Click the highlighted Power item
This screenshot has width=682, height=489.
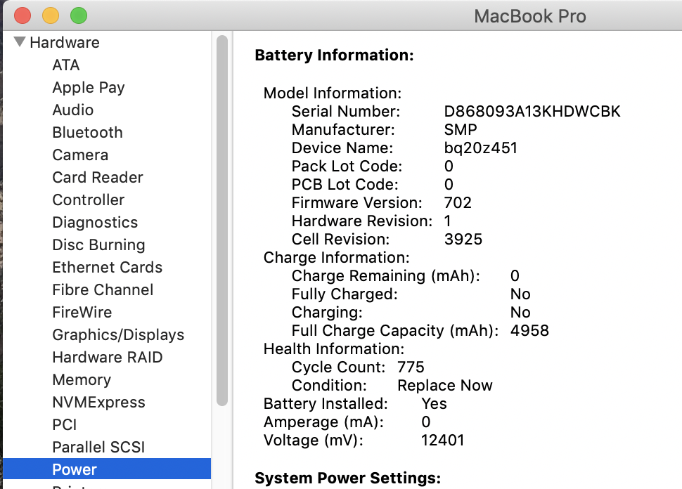107,469
